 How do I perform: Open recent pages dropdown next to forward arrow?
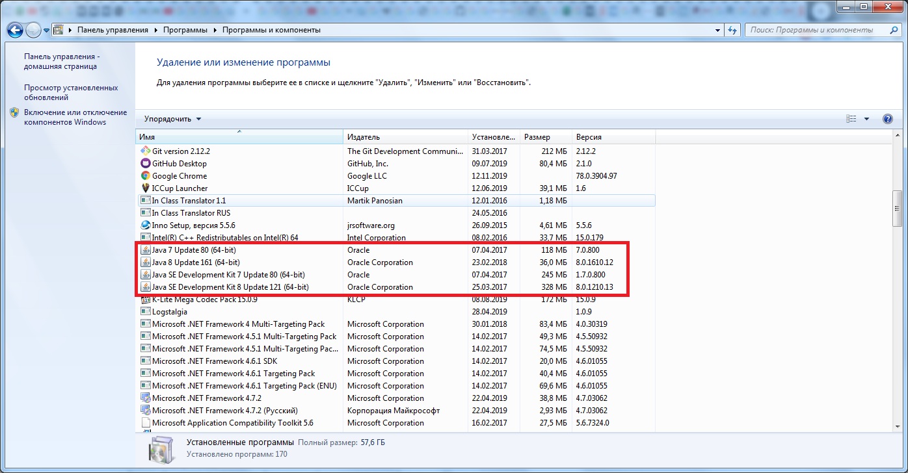click(47, 31)
